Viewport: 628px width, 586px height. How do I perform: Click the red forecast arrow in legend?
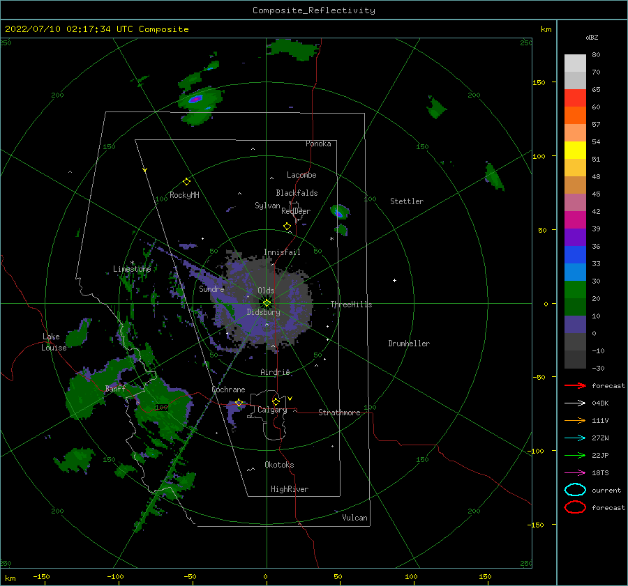tap(575, 385)
